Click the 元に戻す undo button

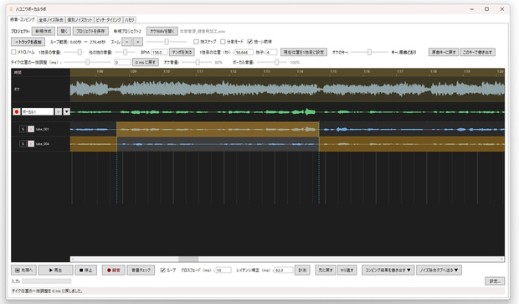[326, 271]
